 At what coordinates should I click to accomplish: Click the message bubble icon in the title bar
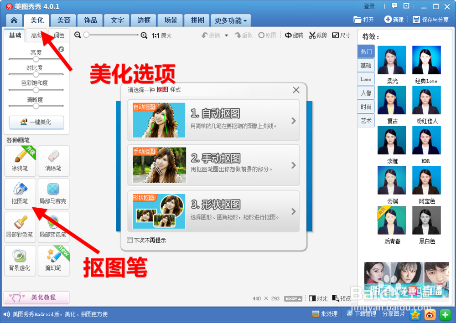[x=394, y=6]
